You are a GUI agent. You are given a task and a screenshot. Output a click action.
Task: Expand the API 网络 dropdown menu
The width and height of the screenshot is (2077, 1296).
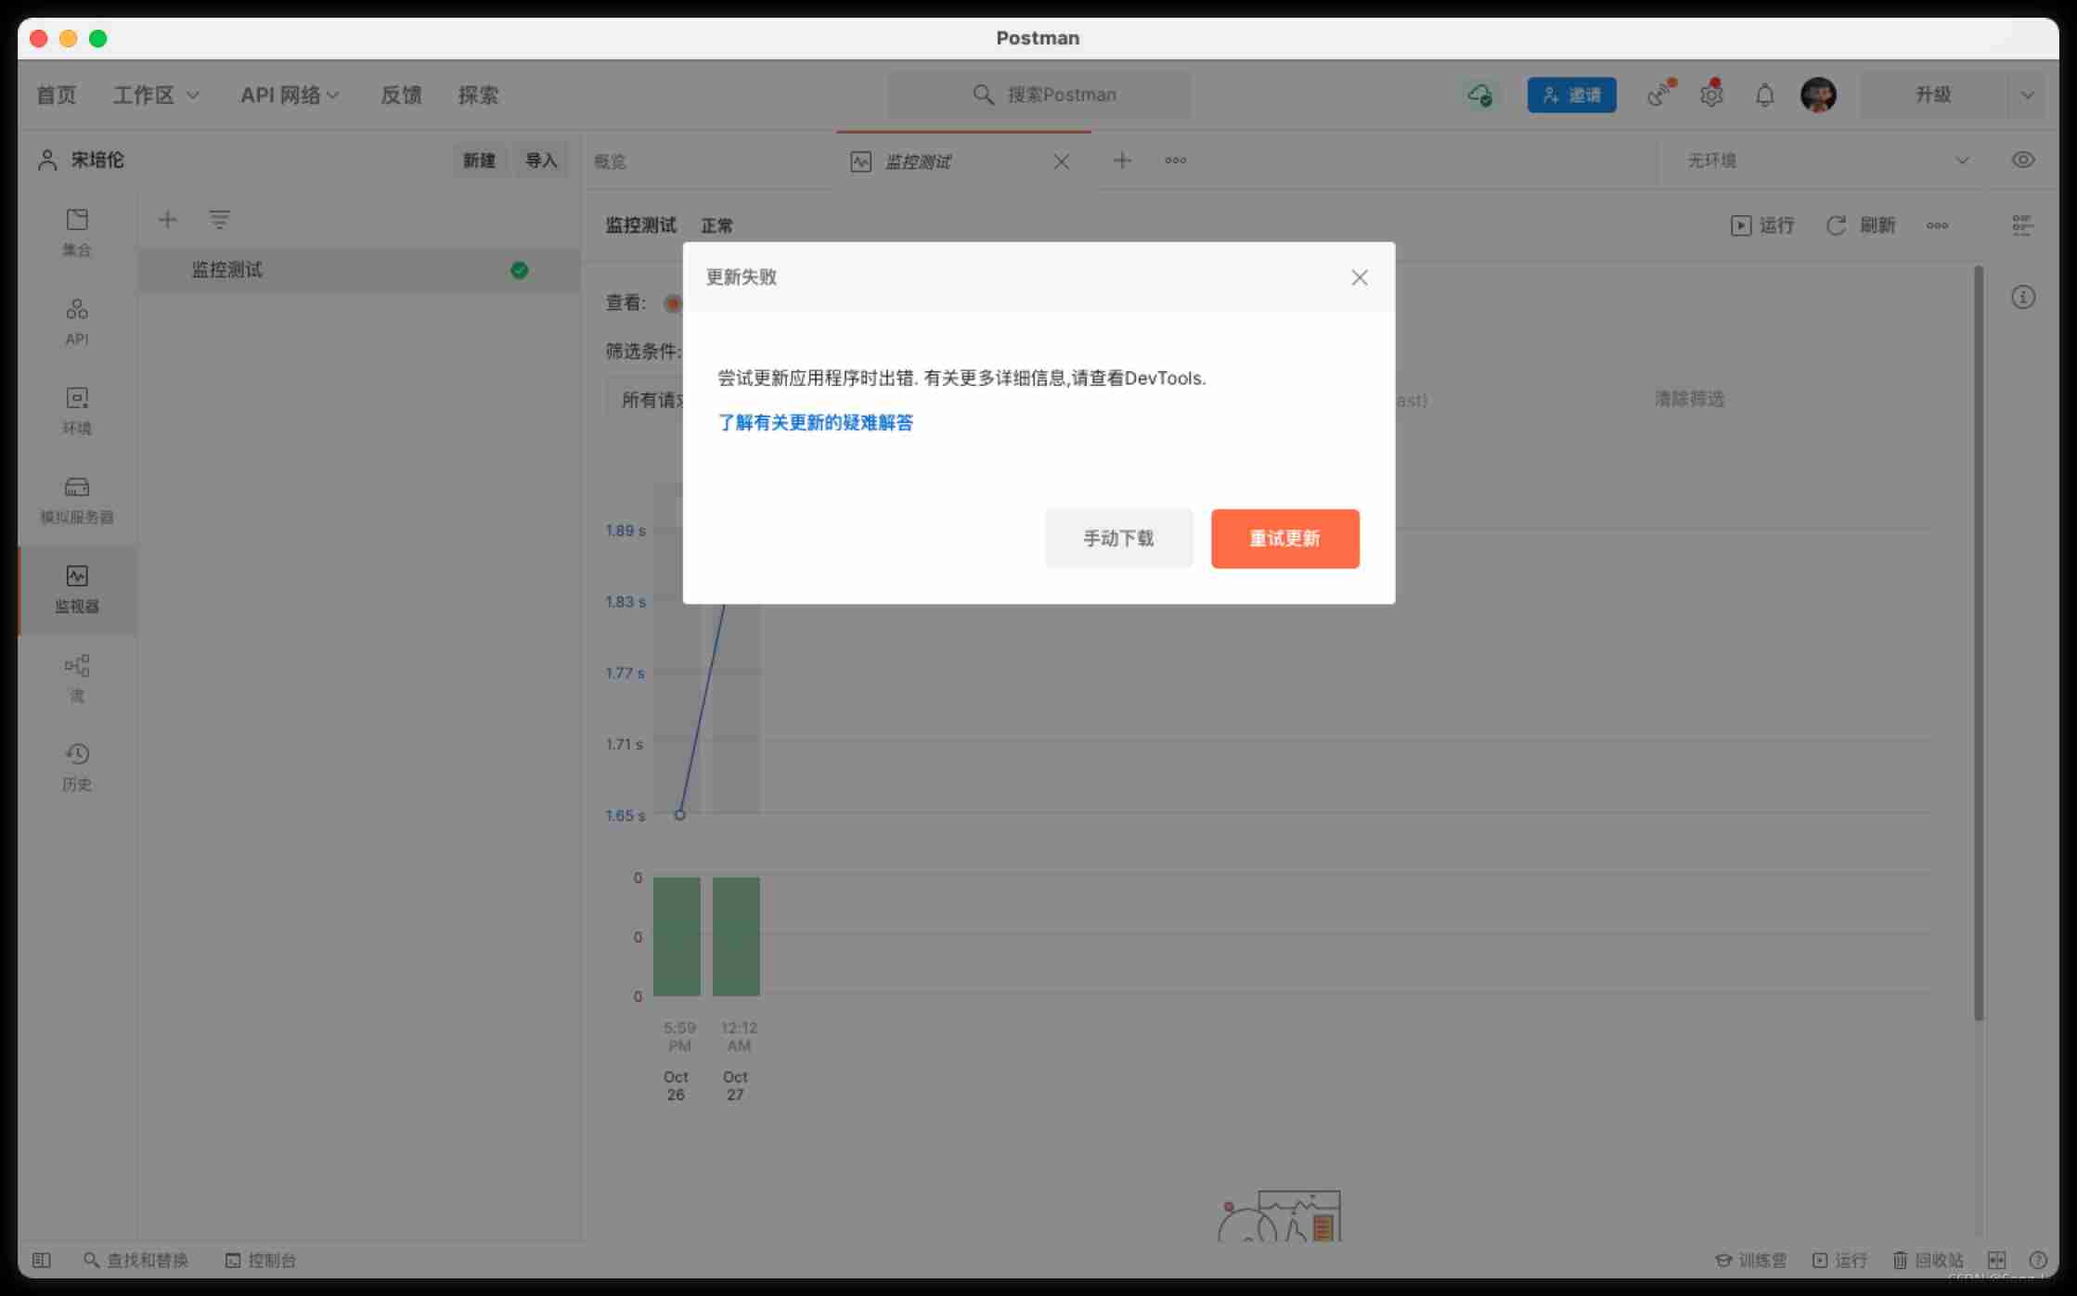290,95
